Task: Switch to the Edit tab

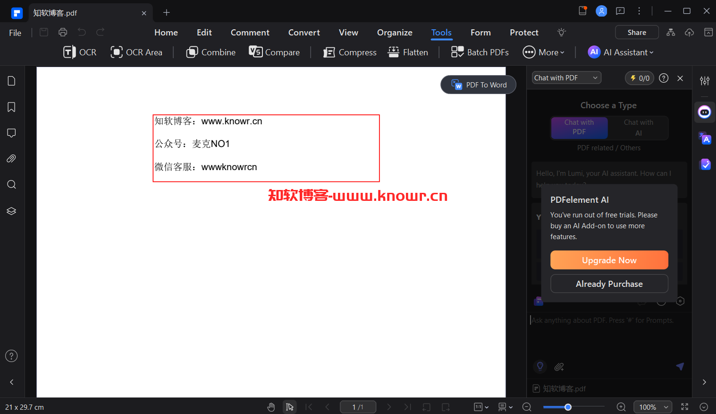Action: 204,33
